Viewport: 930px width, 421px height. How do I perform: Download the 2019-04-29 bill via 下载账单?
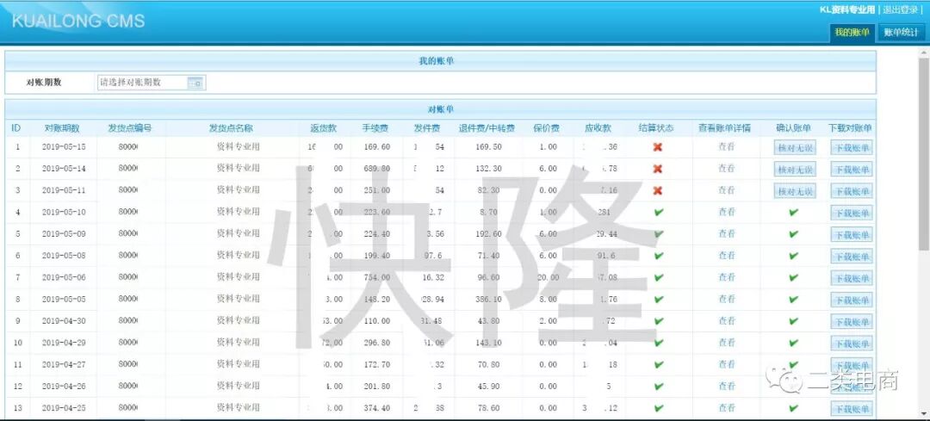coord(851,344)
